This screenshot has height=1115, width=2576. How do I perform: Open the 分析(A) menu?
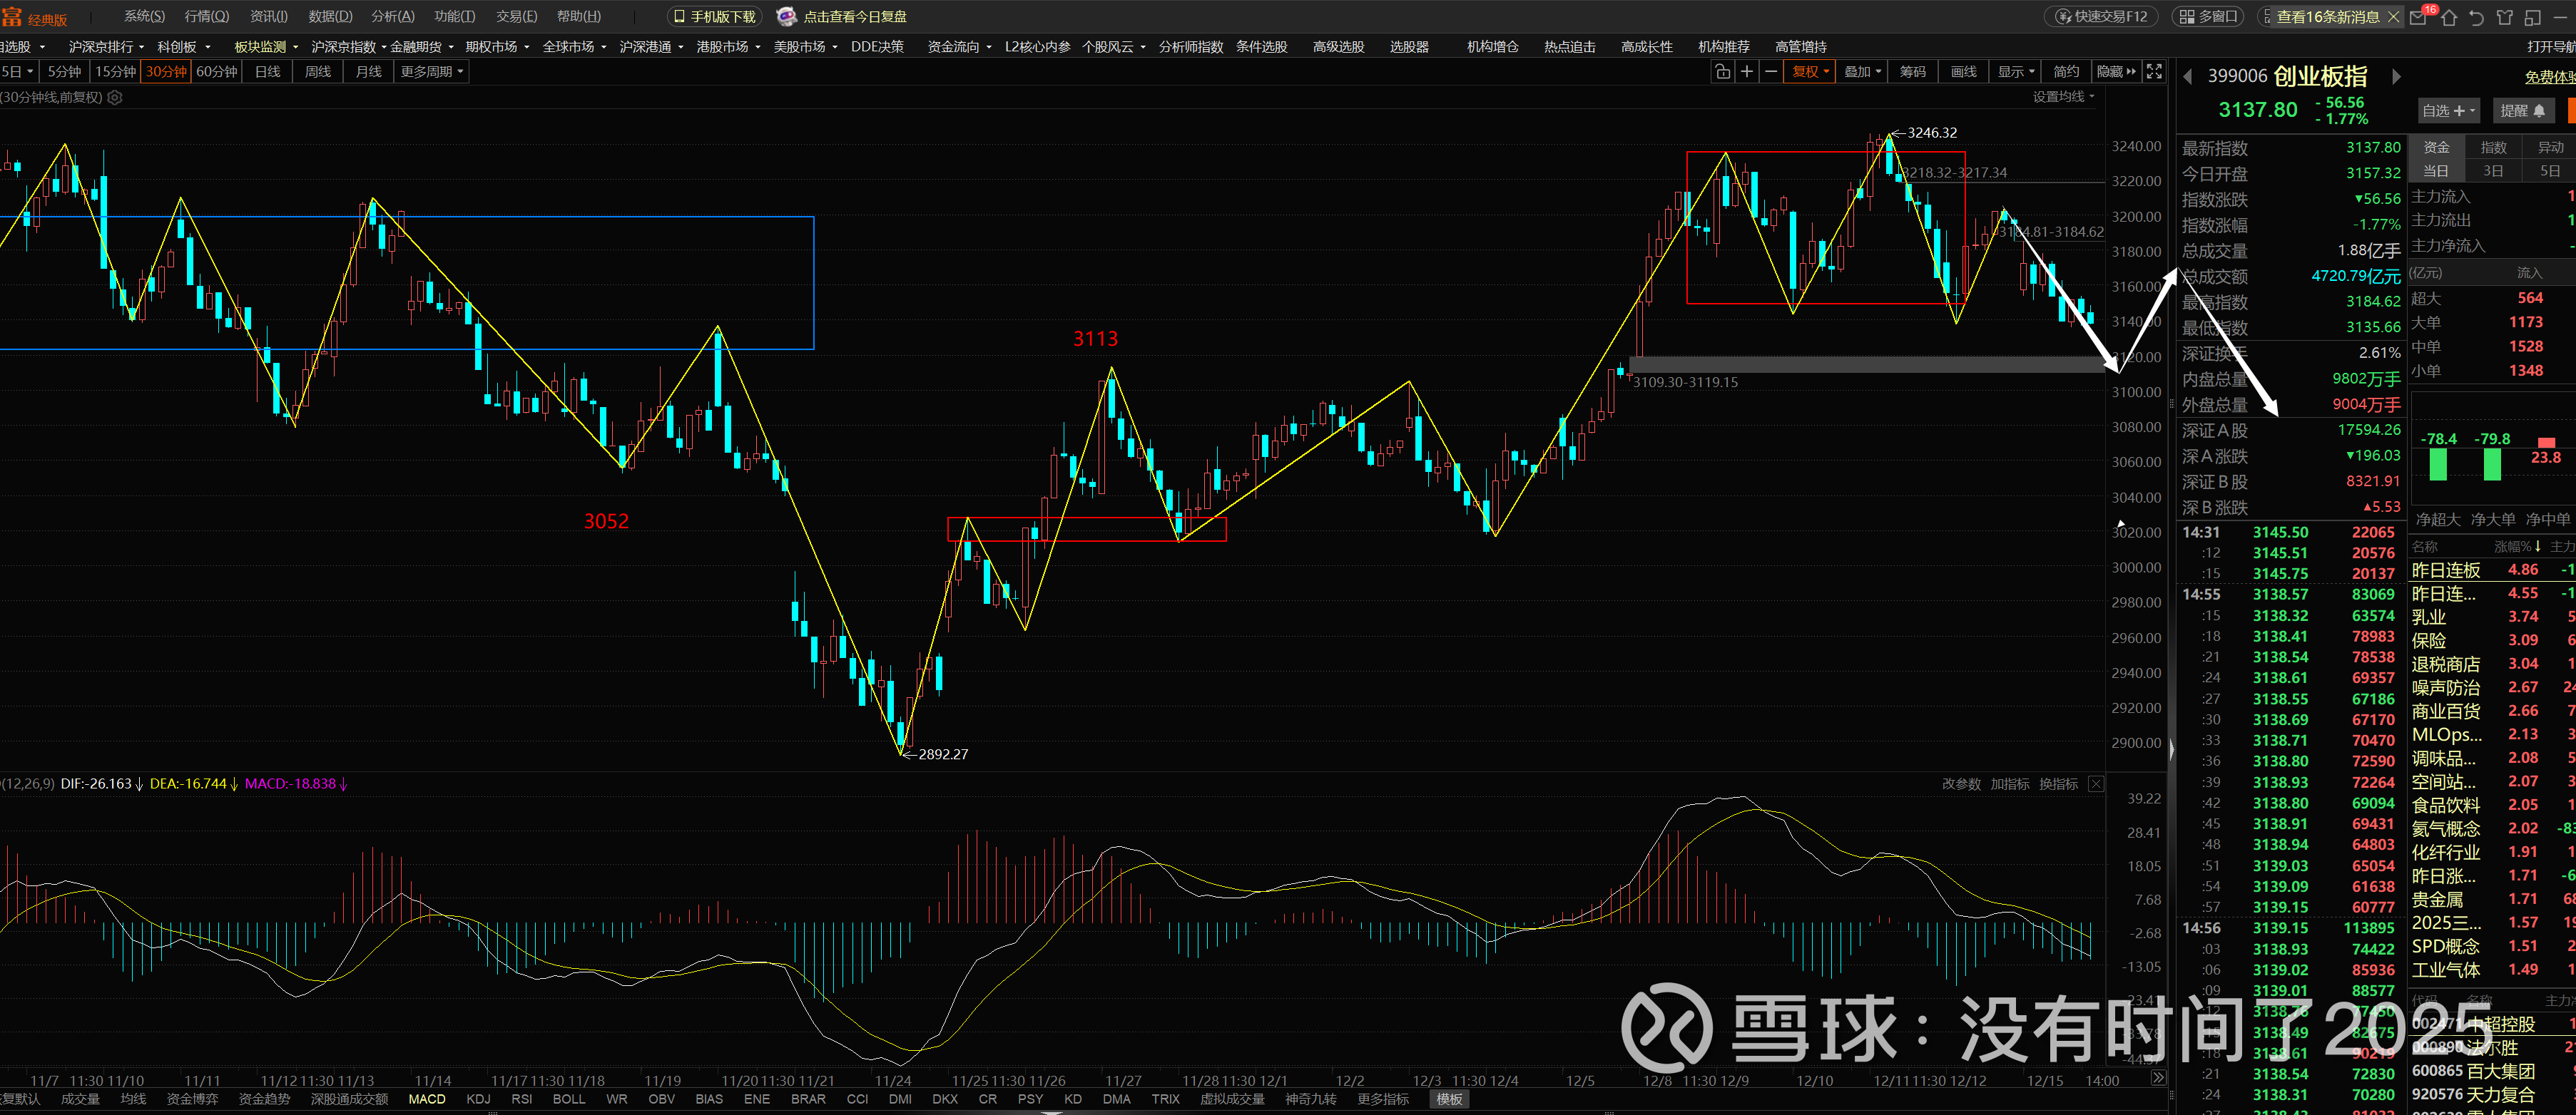click(392, 17)
